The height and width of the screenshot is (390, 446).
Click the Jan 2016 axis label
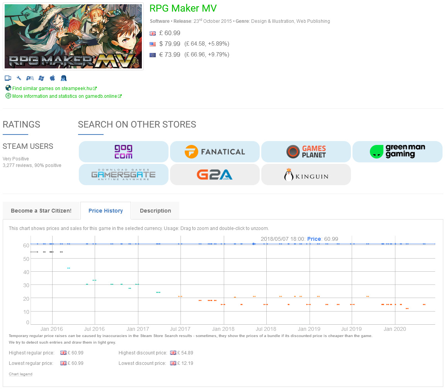[x=51, y=329]
